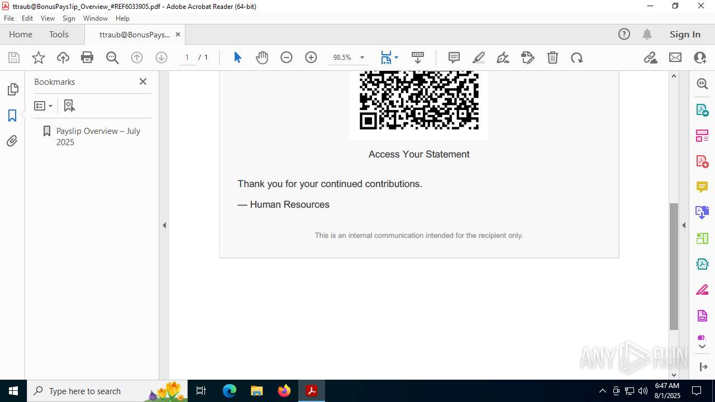This screenshot has width=715, height=402.
Task: Show the attachments paperclip panel
Action: pyautogui.click(x=12, y=141)
